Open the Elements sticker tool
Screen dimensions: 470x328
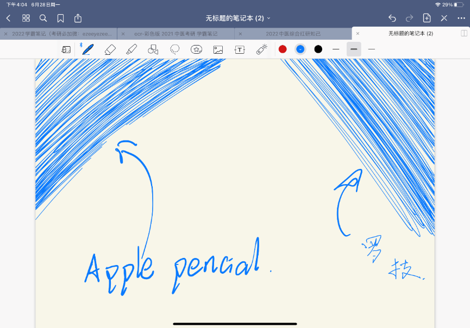[x=196, y=49]
